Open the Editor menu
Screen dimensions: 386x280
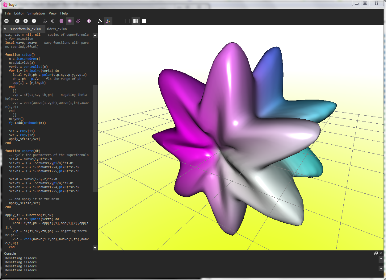pyautogui.click(x=19, y=13)
